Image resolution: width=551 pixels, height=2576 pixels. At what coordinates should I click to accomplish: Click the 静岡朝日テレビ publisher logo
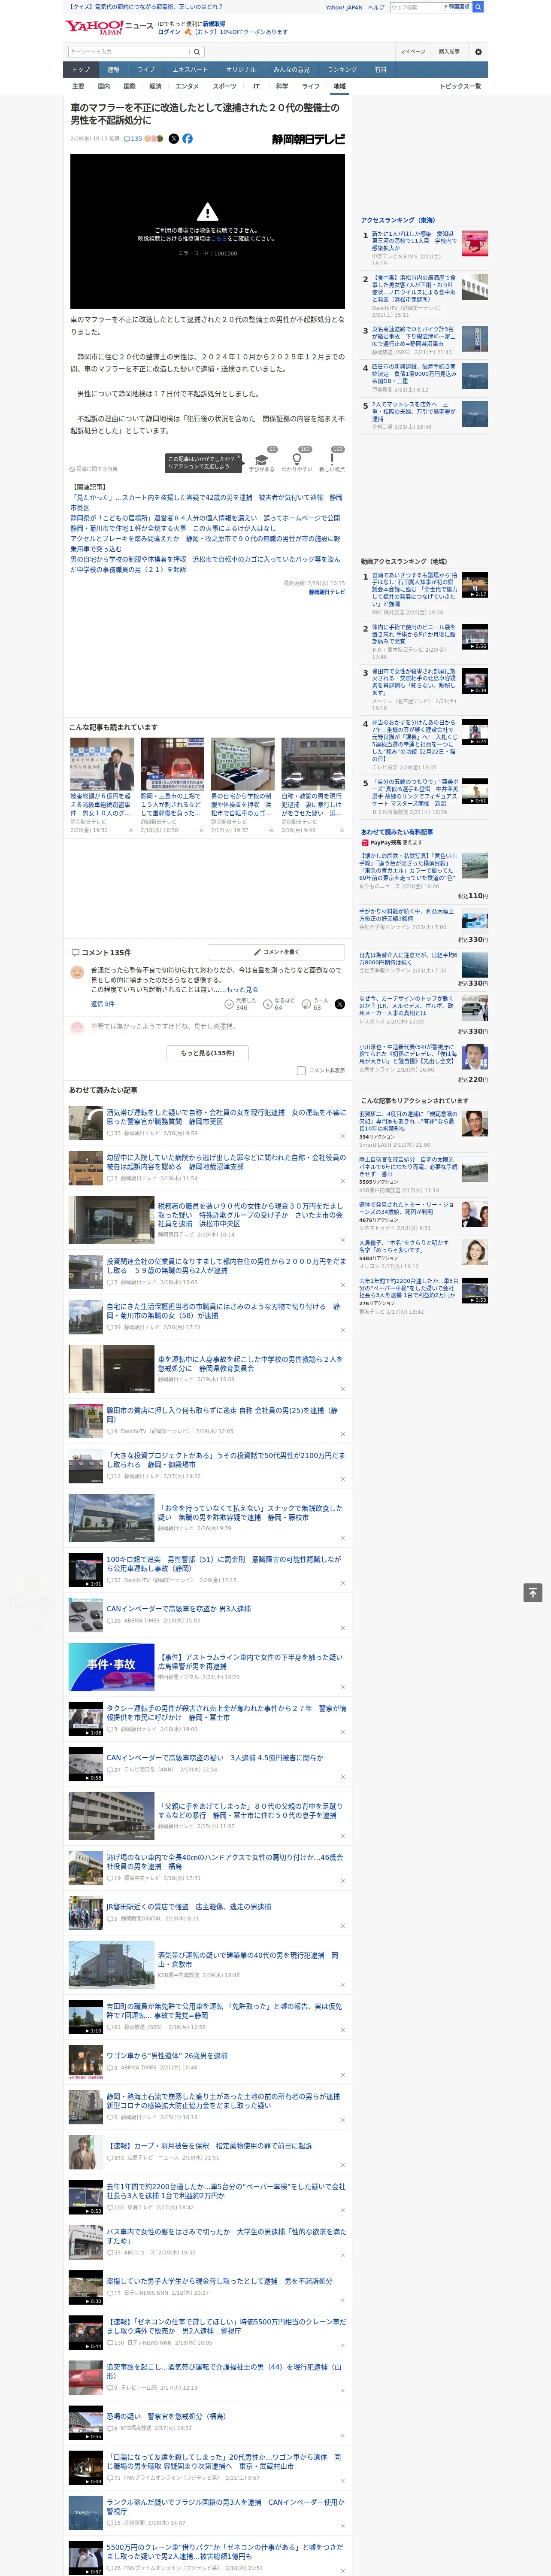pyautogui.click(x=308, y=139)
